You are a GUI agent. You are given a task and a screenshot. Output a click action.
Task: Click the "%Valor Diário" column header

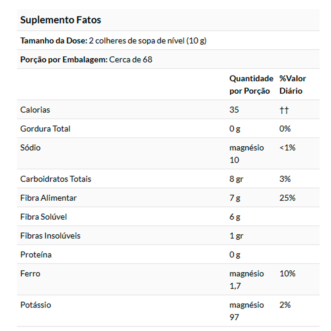pyautogui.click(x=292, y=85)
